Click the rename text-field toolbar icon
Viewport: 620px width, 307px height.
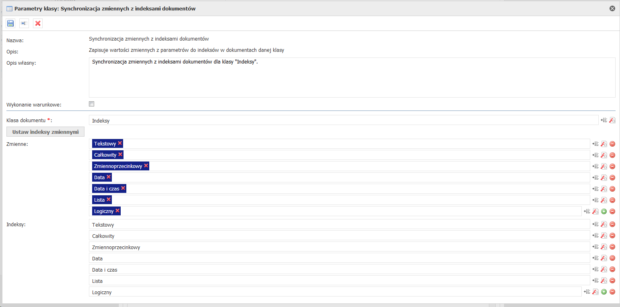pyautogui.click(x=24, y=23)
